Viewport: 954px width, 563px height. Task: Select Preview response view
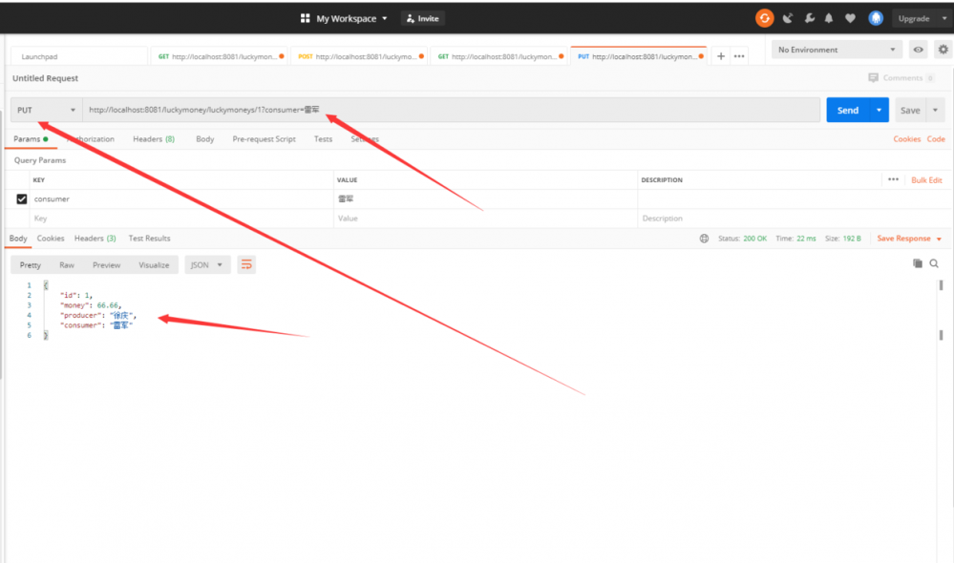pyautogui.click(x=106, y=265)
